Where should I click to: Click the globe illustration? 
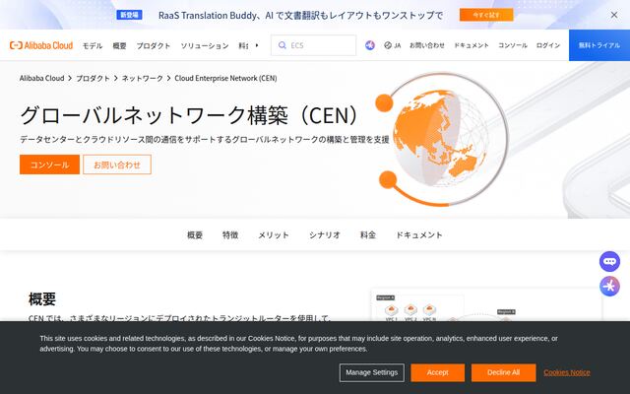tap(442, 139)
